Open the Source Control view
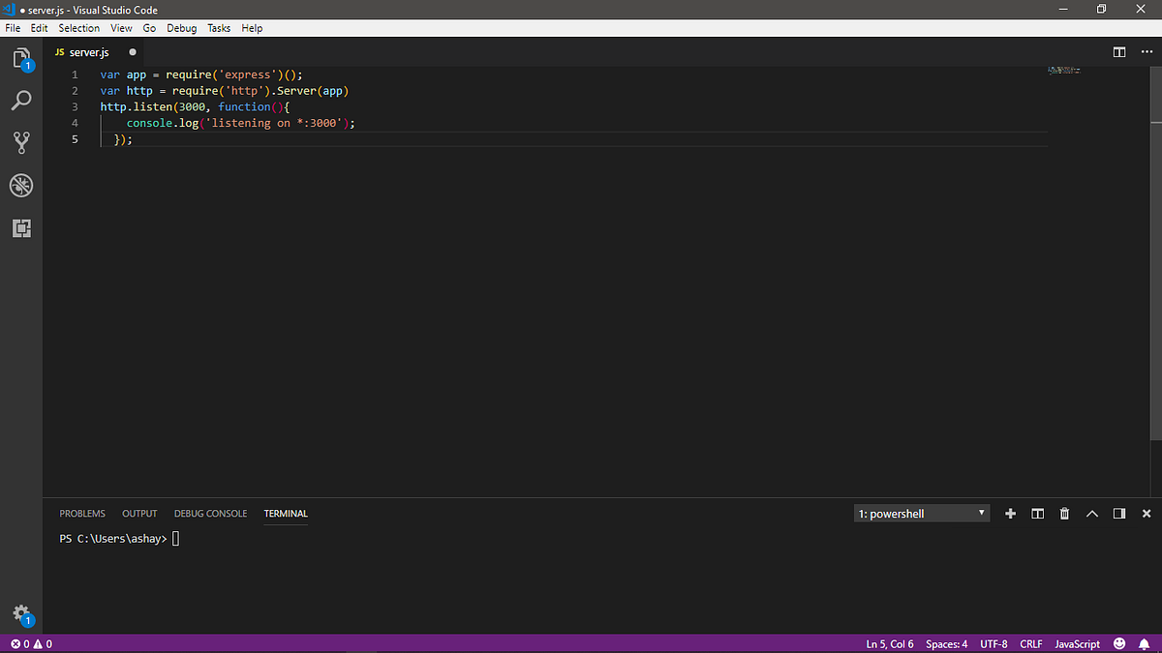This screenshot has width=1162, height=653. [x=21, y=142]
